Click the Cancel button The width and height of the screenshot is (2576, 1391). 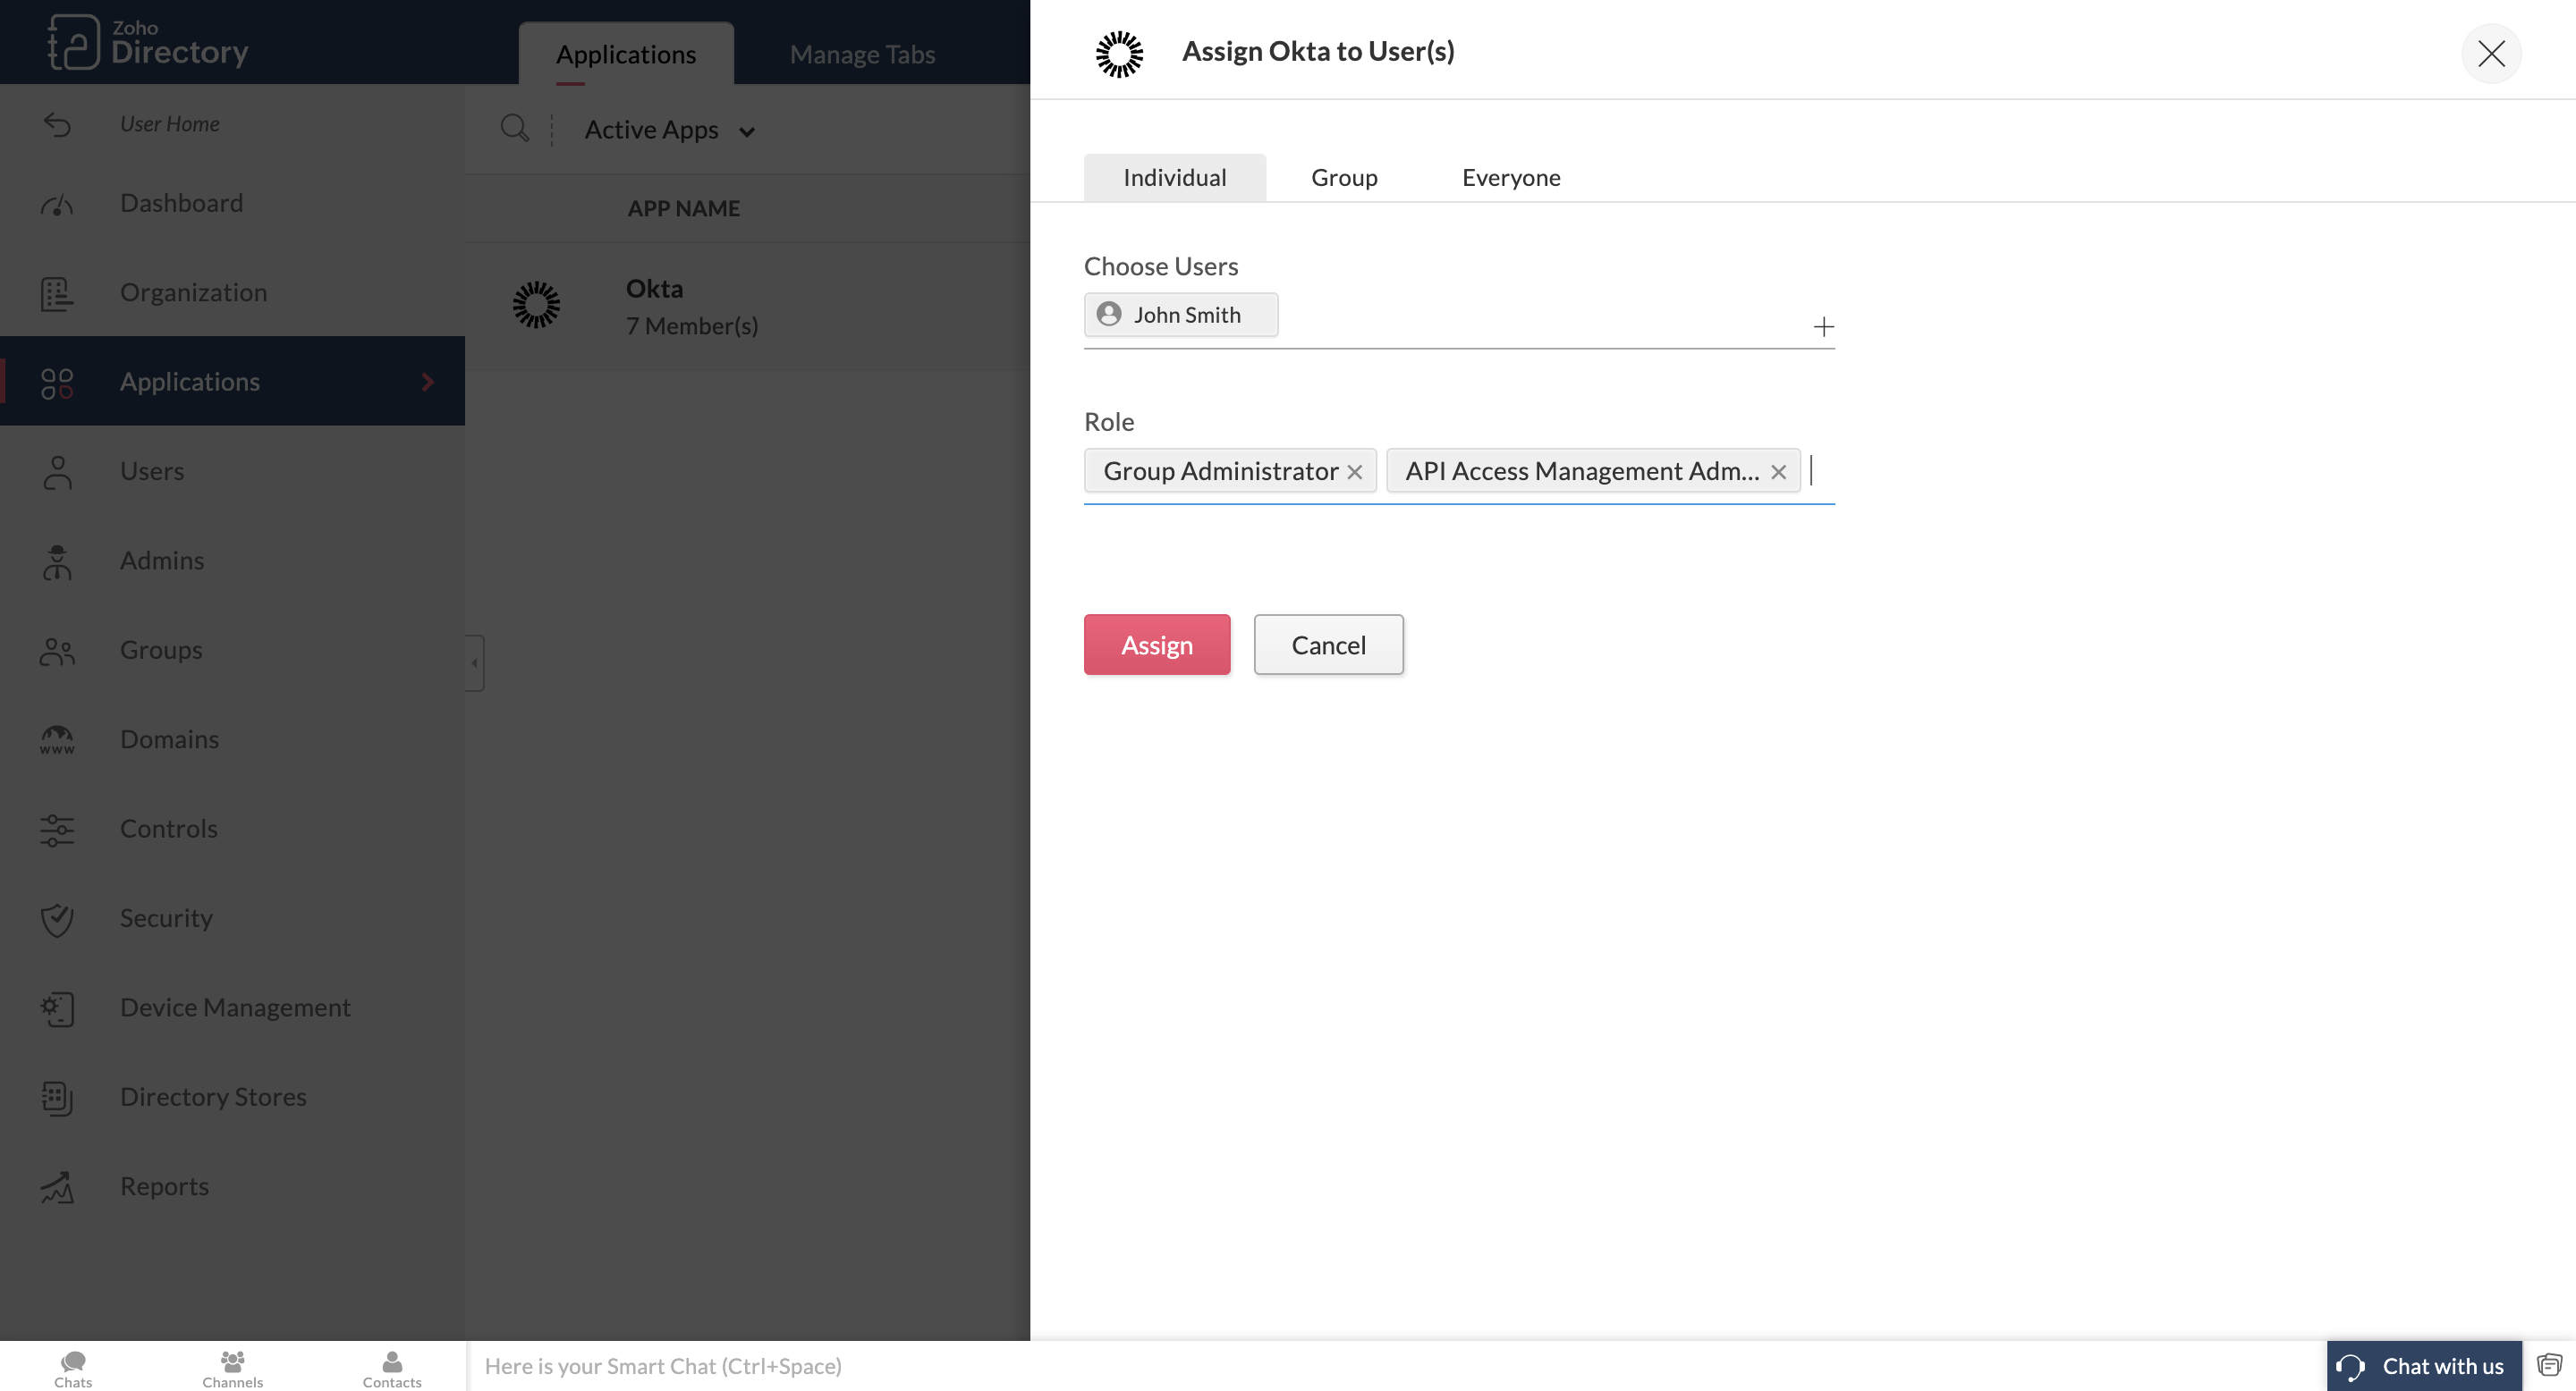1328,645
